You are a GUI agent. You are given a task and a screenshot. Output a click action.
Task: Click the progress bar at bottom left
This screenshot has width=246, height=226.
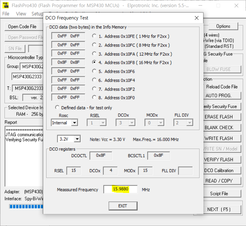pyautogui.click(x=26, y=207)
